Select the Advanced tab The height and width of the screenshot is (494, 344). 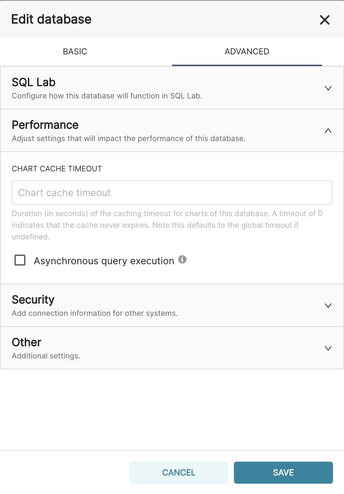point(247,52)
